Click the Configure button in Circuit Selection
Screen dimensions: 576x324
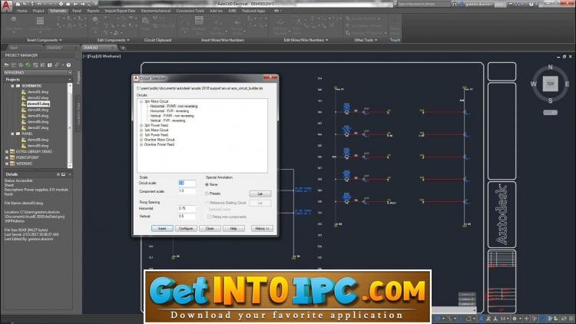186,229
